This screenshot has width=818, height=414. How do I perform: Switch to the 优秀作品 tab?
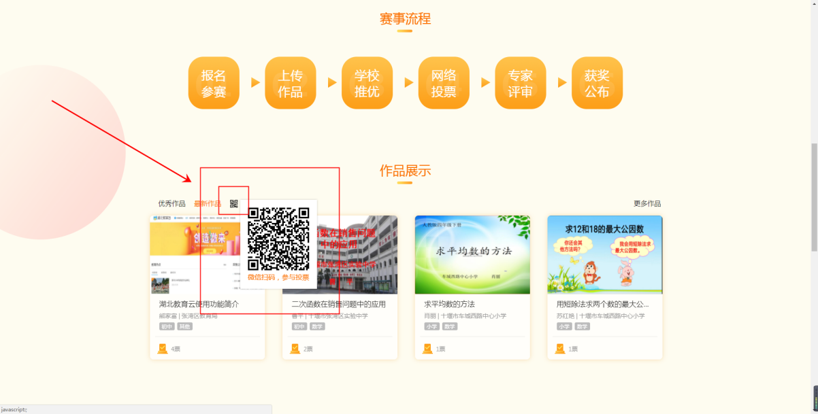point(171,204)
